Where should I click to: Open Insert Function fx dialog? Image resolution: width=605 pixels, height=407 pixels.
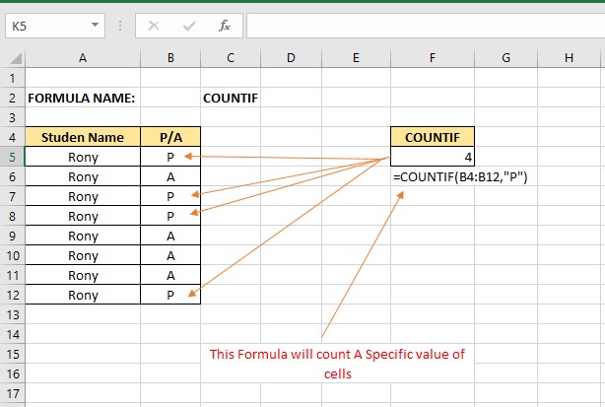(224, 25)
